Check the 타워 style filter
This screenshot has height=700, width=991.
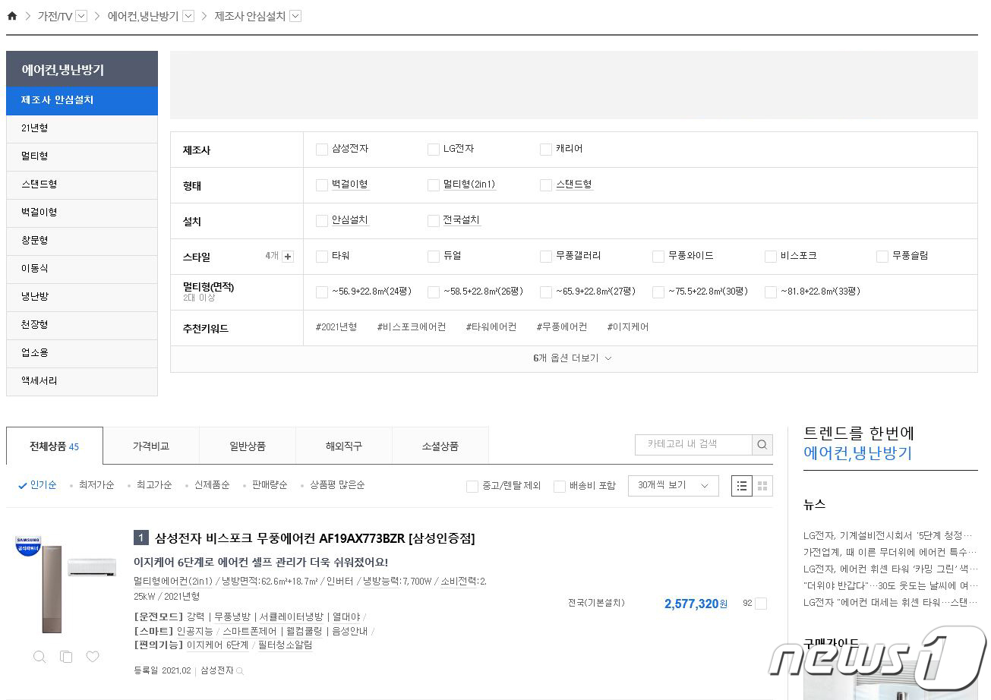click(x=322, y=257)
